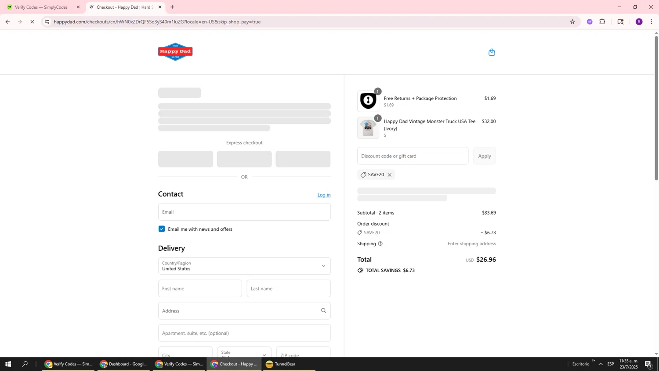Screen dimensions: 659x371
Task: Click the Apartment, suite field
Action: 244,333
